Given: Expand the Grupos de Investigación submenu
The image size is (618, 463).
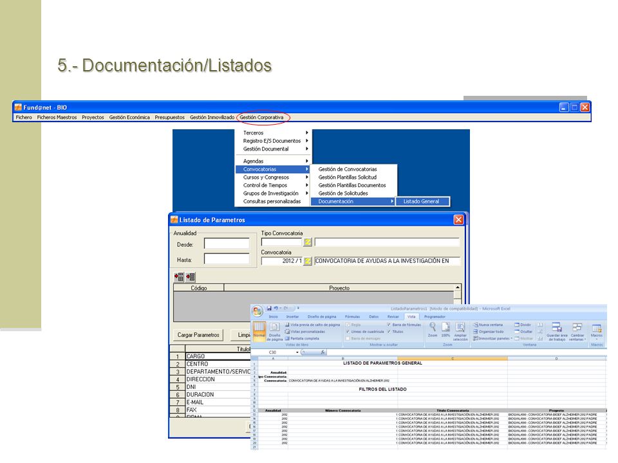Looking at the screenshot, I should (x=274, y=194).
